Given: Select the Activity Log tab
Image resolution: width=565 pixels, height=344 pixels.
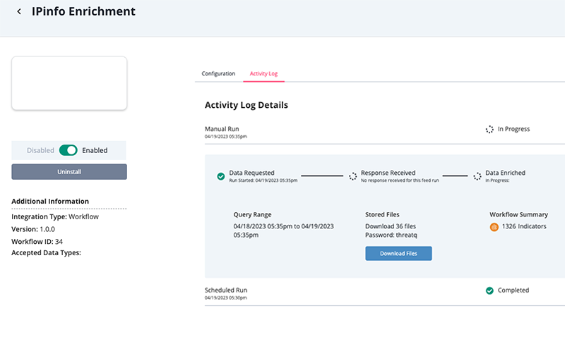Looking at the screenshot, I should coord(263,73).
